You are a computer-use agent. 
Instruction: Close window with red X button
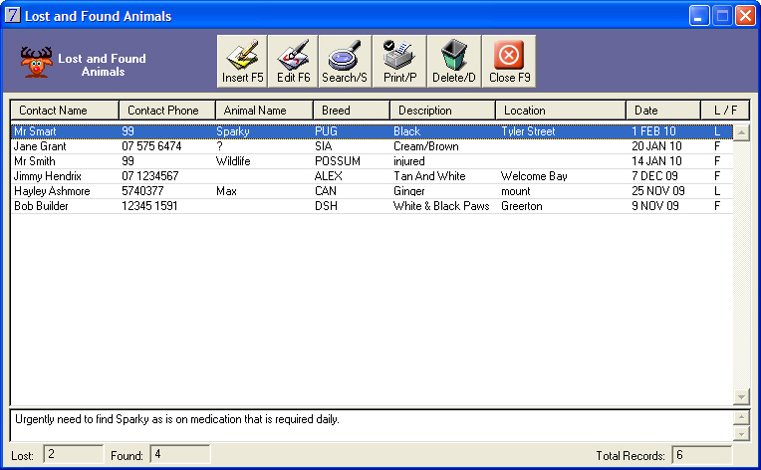(744, 16)
